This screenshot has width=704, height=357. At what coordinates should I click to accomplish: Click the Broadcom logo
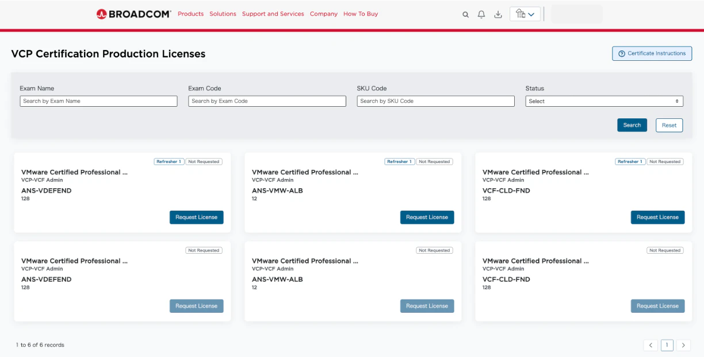click(x=133, y=14)
